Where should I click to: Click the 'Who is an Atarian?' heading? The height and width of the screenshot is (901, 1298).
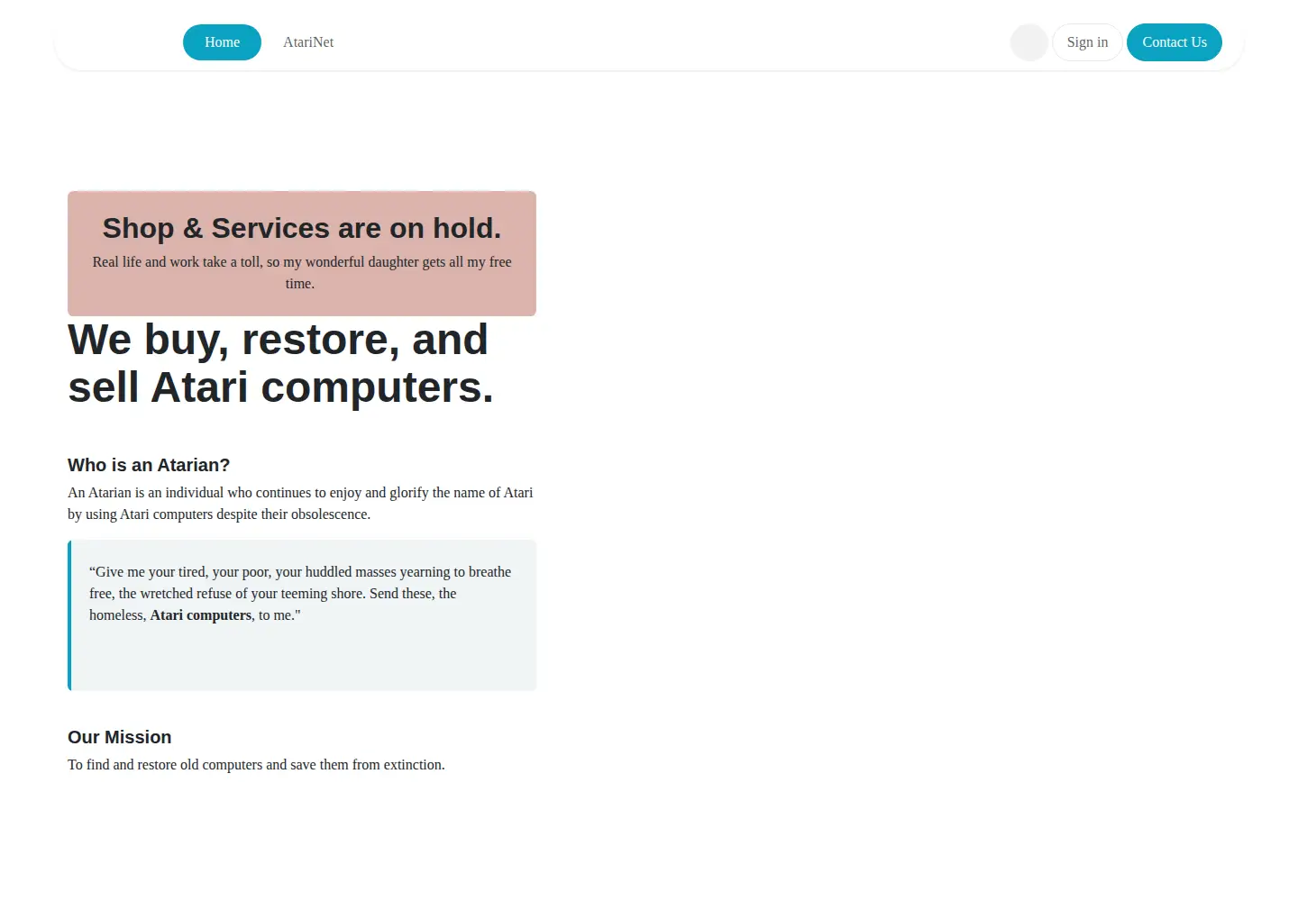point(149,465)
